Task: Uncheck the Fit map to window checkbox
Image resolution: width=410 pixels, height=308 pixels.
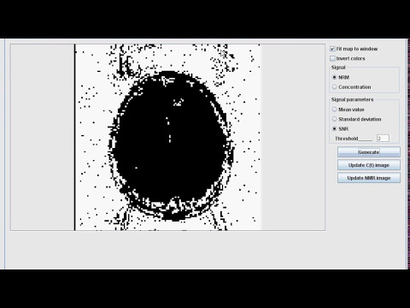Action: click(332, 49)
